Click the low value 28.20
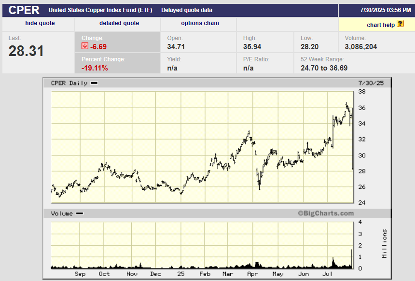Viewport: 415px width, 281px height. (309, 47)
